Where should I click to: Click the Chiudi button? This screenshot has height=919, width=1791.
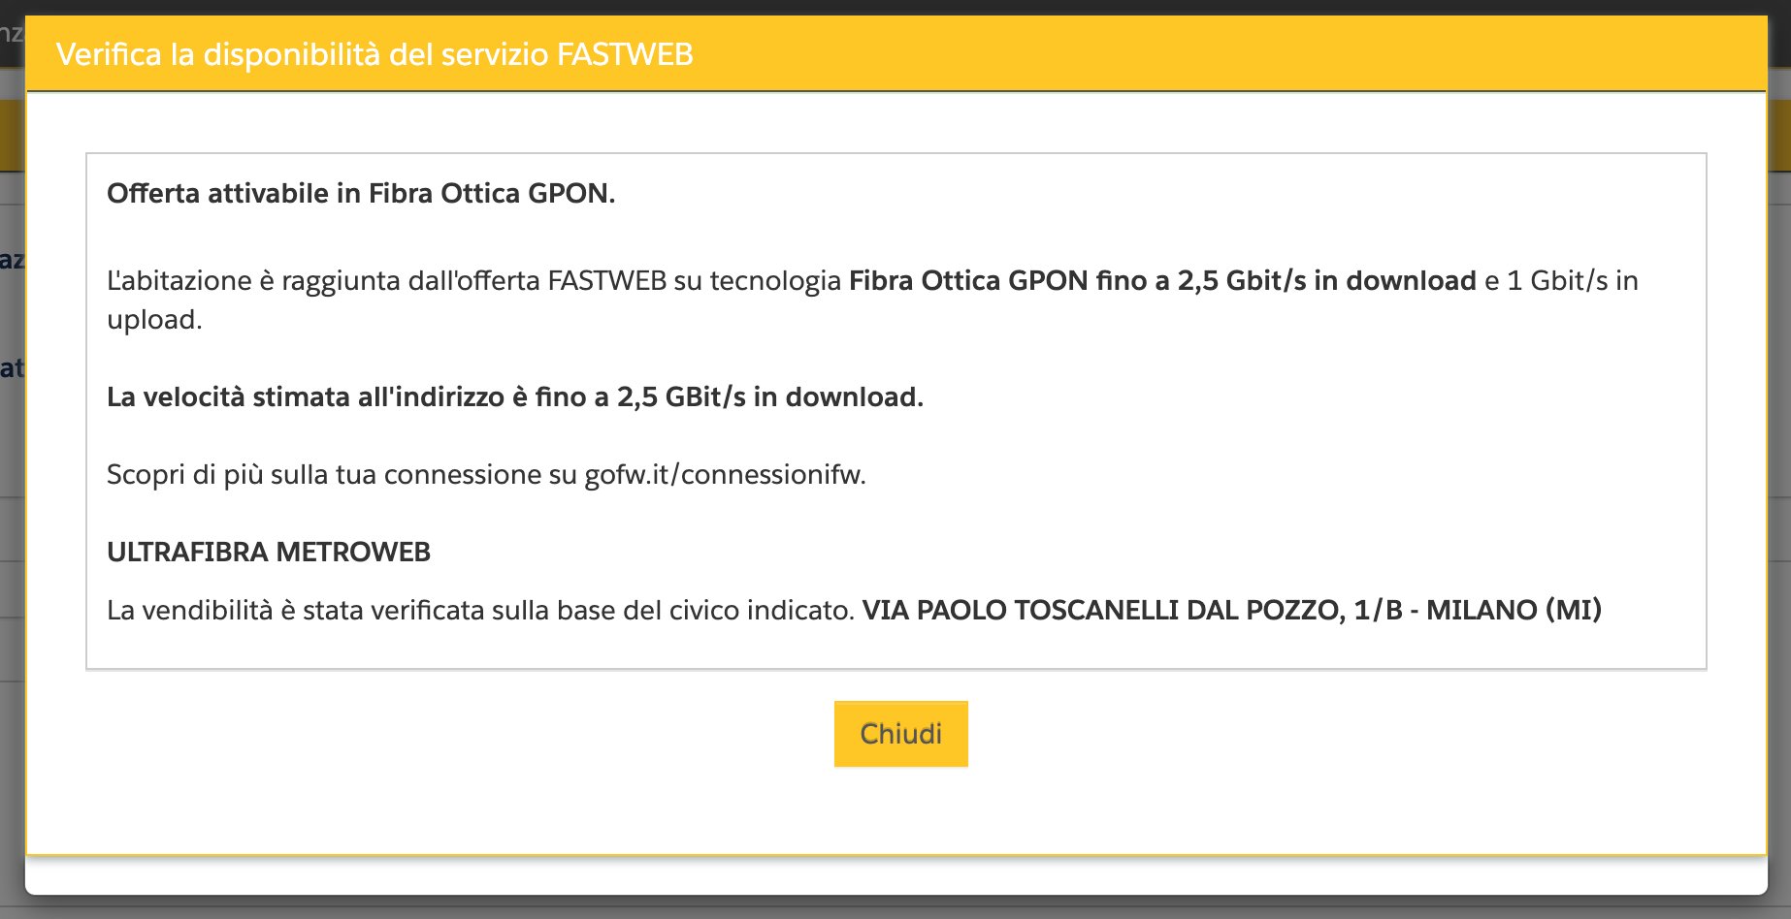(x=900, y=734)
